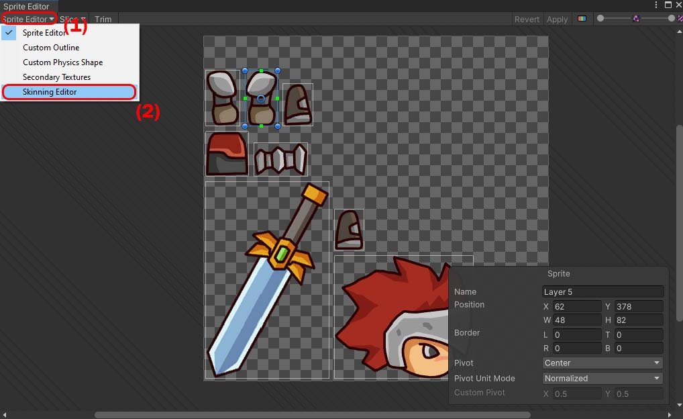Select the red torso armor sprite
Screen dimensions: 683x419
[x=226, y=154]
